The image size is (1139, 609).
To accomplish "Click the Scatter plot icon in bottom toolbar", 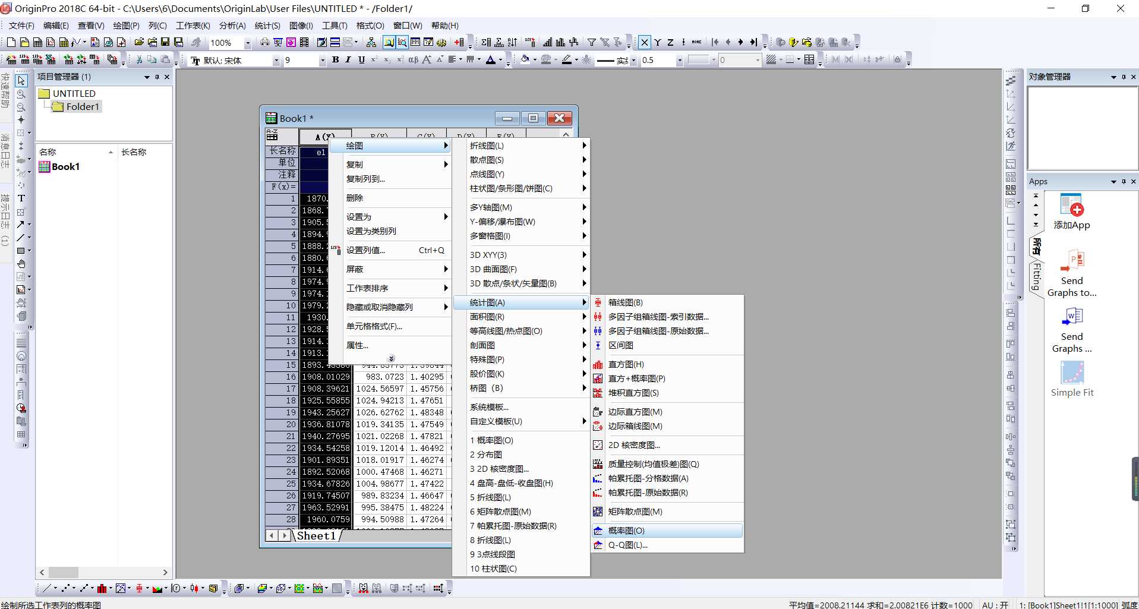I will (x=65, y=588).
